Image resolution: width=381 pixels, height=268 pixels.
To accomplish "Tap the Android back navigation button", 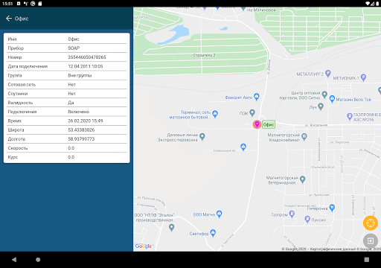I will (x=14, y=260).
